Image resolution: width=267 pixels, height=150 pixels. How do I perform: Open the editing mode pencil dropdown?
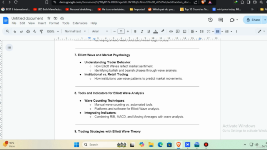coord(262,31)
